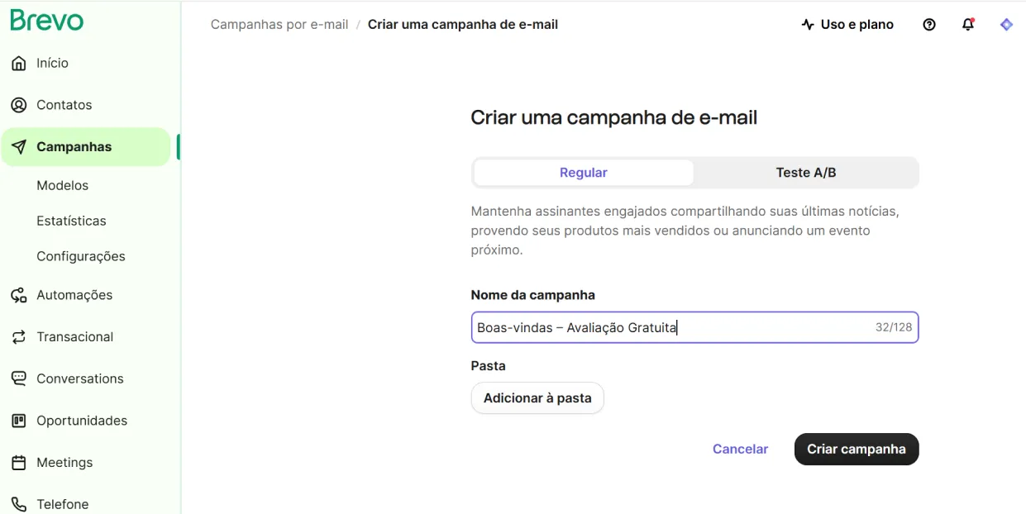Click the purple diamond icon top right

click(1006, 25)
